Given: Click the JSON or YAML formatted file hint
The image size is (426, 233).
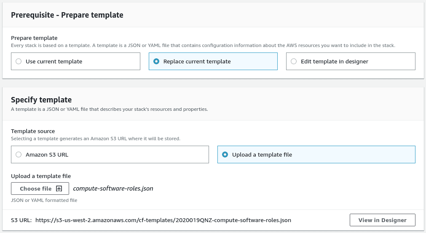Looking at the screenshot, I should tap(44, 200).
